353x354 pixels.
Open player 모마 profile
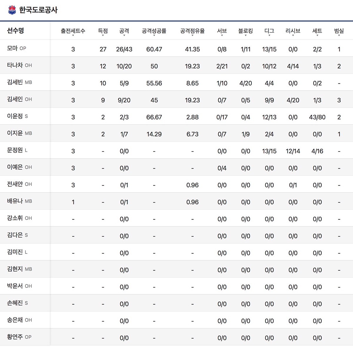coord(12,48)
